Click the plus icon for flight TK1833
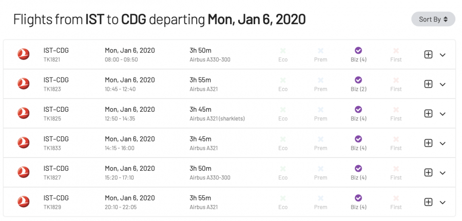462x221 pixels. click(x=428, y=143)
